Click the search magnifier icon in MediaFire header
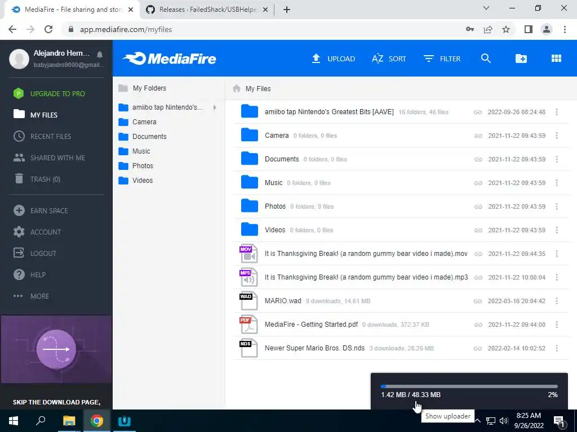This screenshot has width=577, height=432. [486, 58]
